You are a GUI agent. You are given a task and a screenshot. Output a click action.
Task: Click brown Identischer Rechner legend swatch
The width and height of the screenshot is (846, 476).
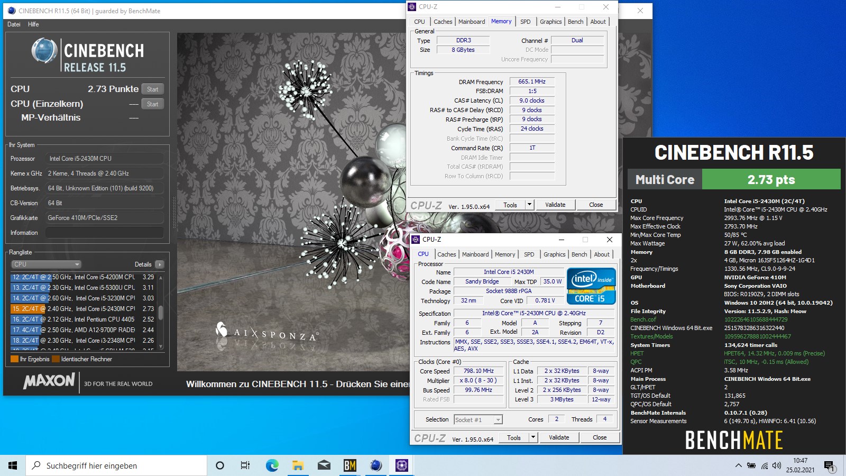tap(56, 359)
